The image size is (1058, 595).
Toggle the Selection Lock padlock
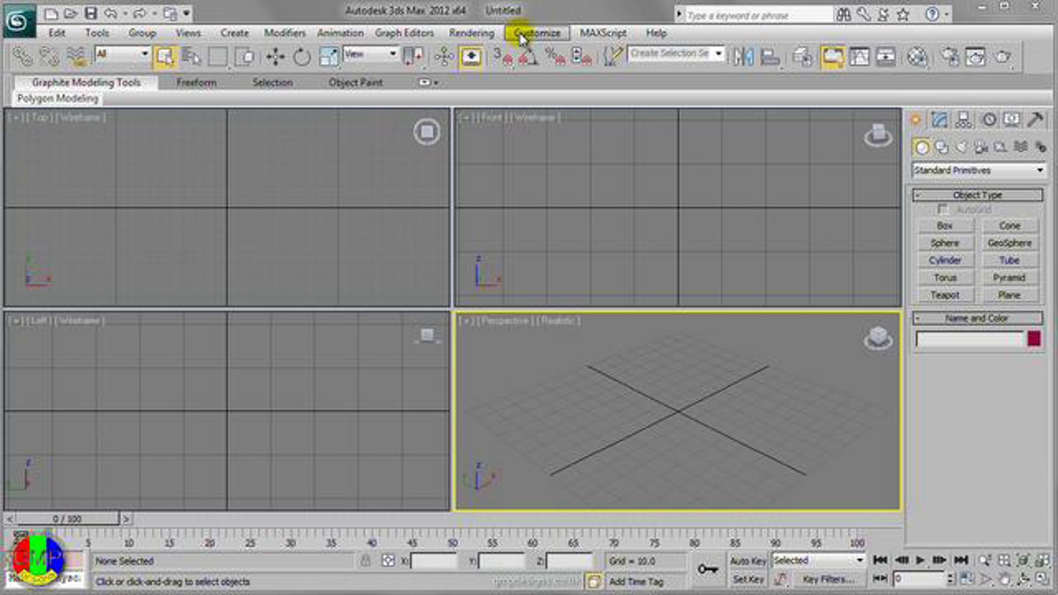coord(365,561)
